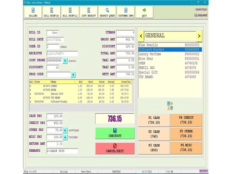Click the large 736.15 total display
This screenshot has height=174, width=232.
click(115, 119)
